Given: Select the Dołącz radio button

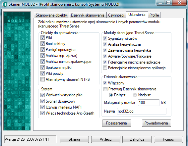Looking at the screenshot, I should coord(110,95).
